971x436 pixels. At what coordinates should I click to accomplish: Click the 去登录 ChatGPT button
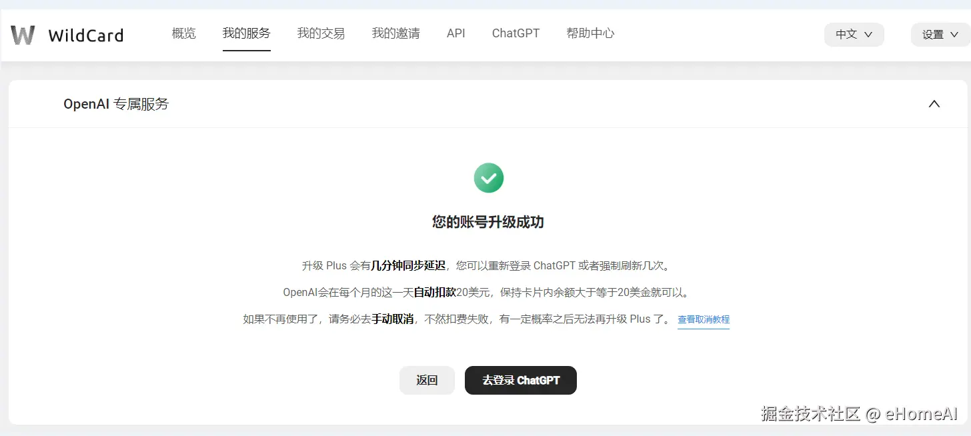coord(521,381)
